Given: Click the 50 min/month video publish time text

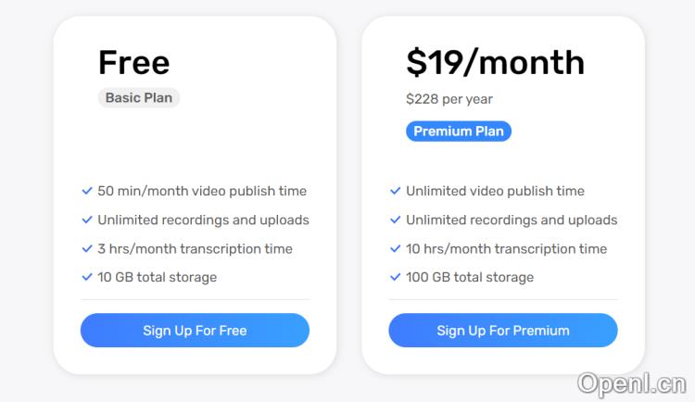Looking at the screenshot, I should pos(202,192).
